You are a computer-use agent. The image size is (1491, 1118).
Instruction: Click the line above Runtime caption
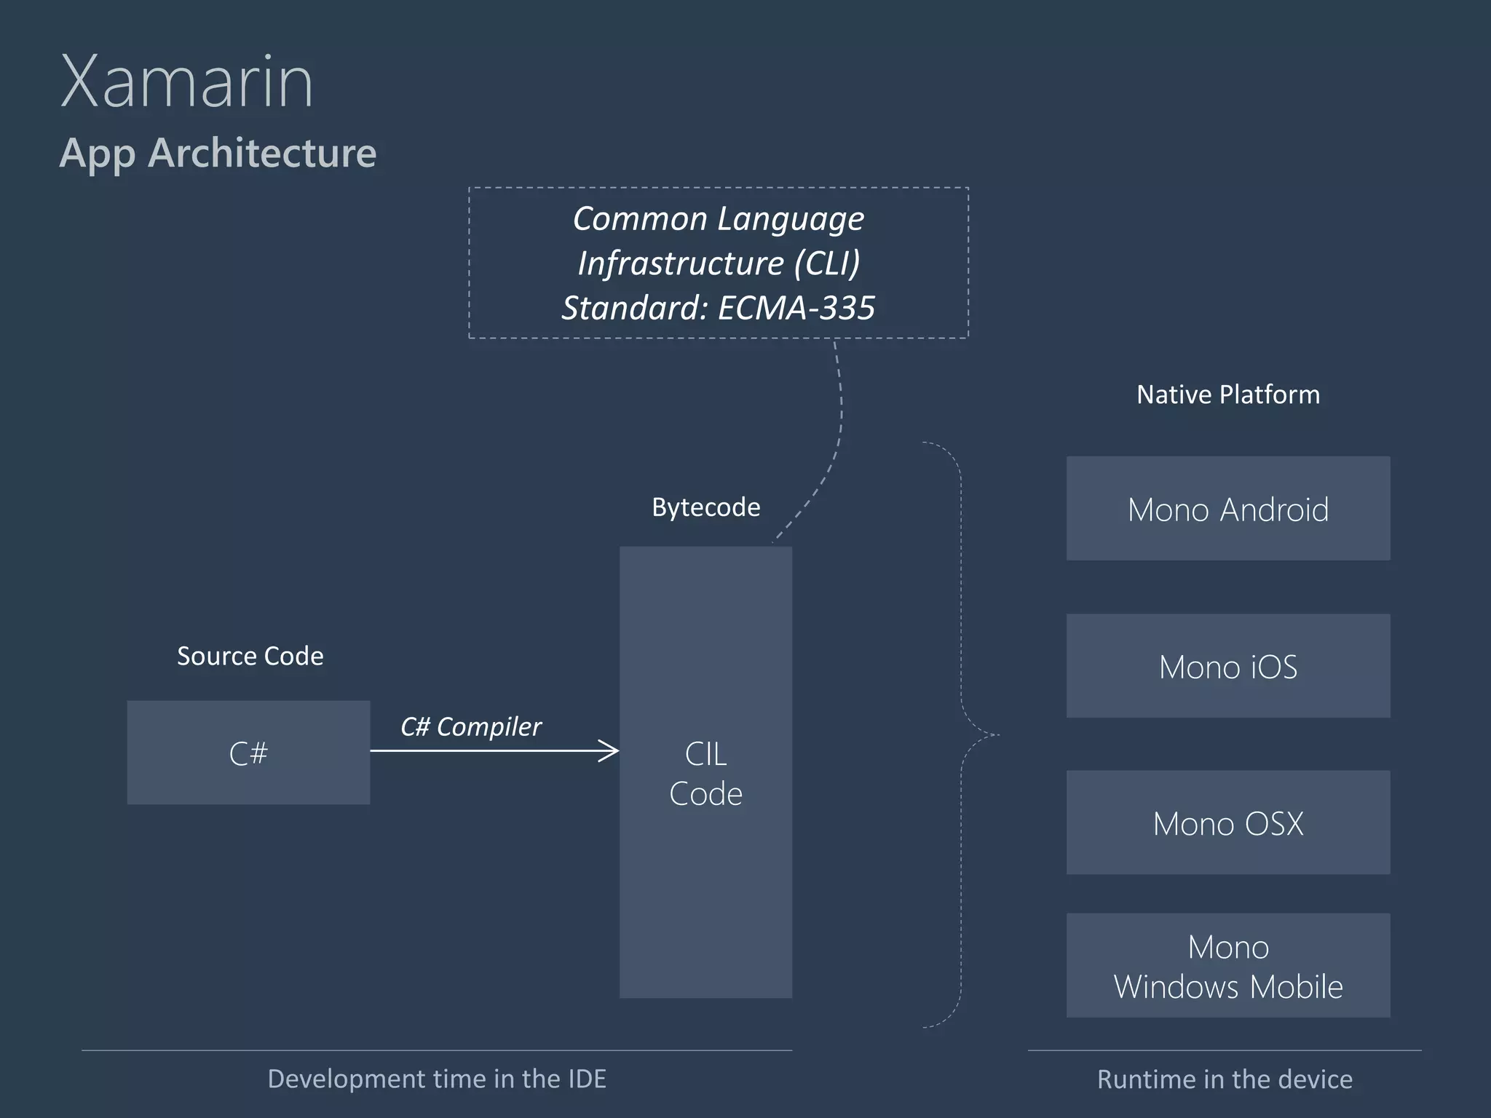click(1225, 1050)
